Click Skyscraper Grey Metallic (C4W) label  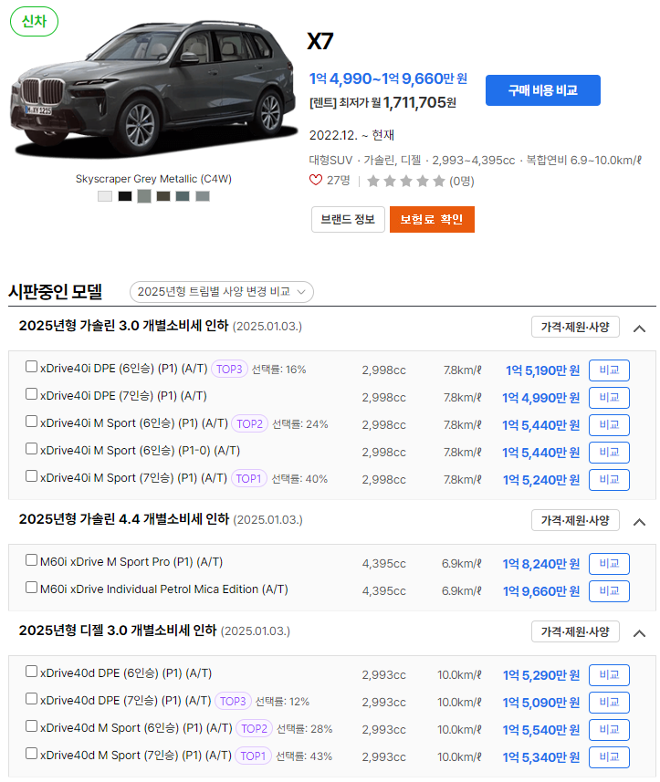(x=153, y=179)
